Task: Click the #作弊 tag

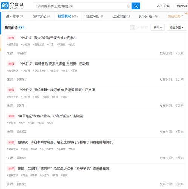Action: click(31, 123)
